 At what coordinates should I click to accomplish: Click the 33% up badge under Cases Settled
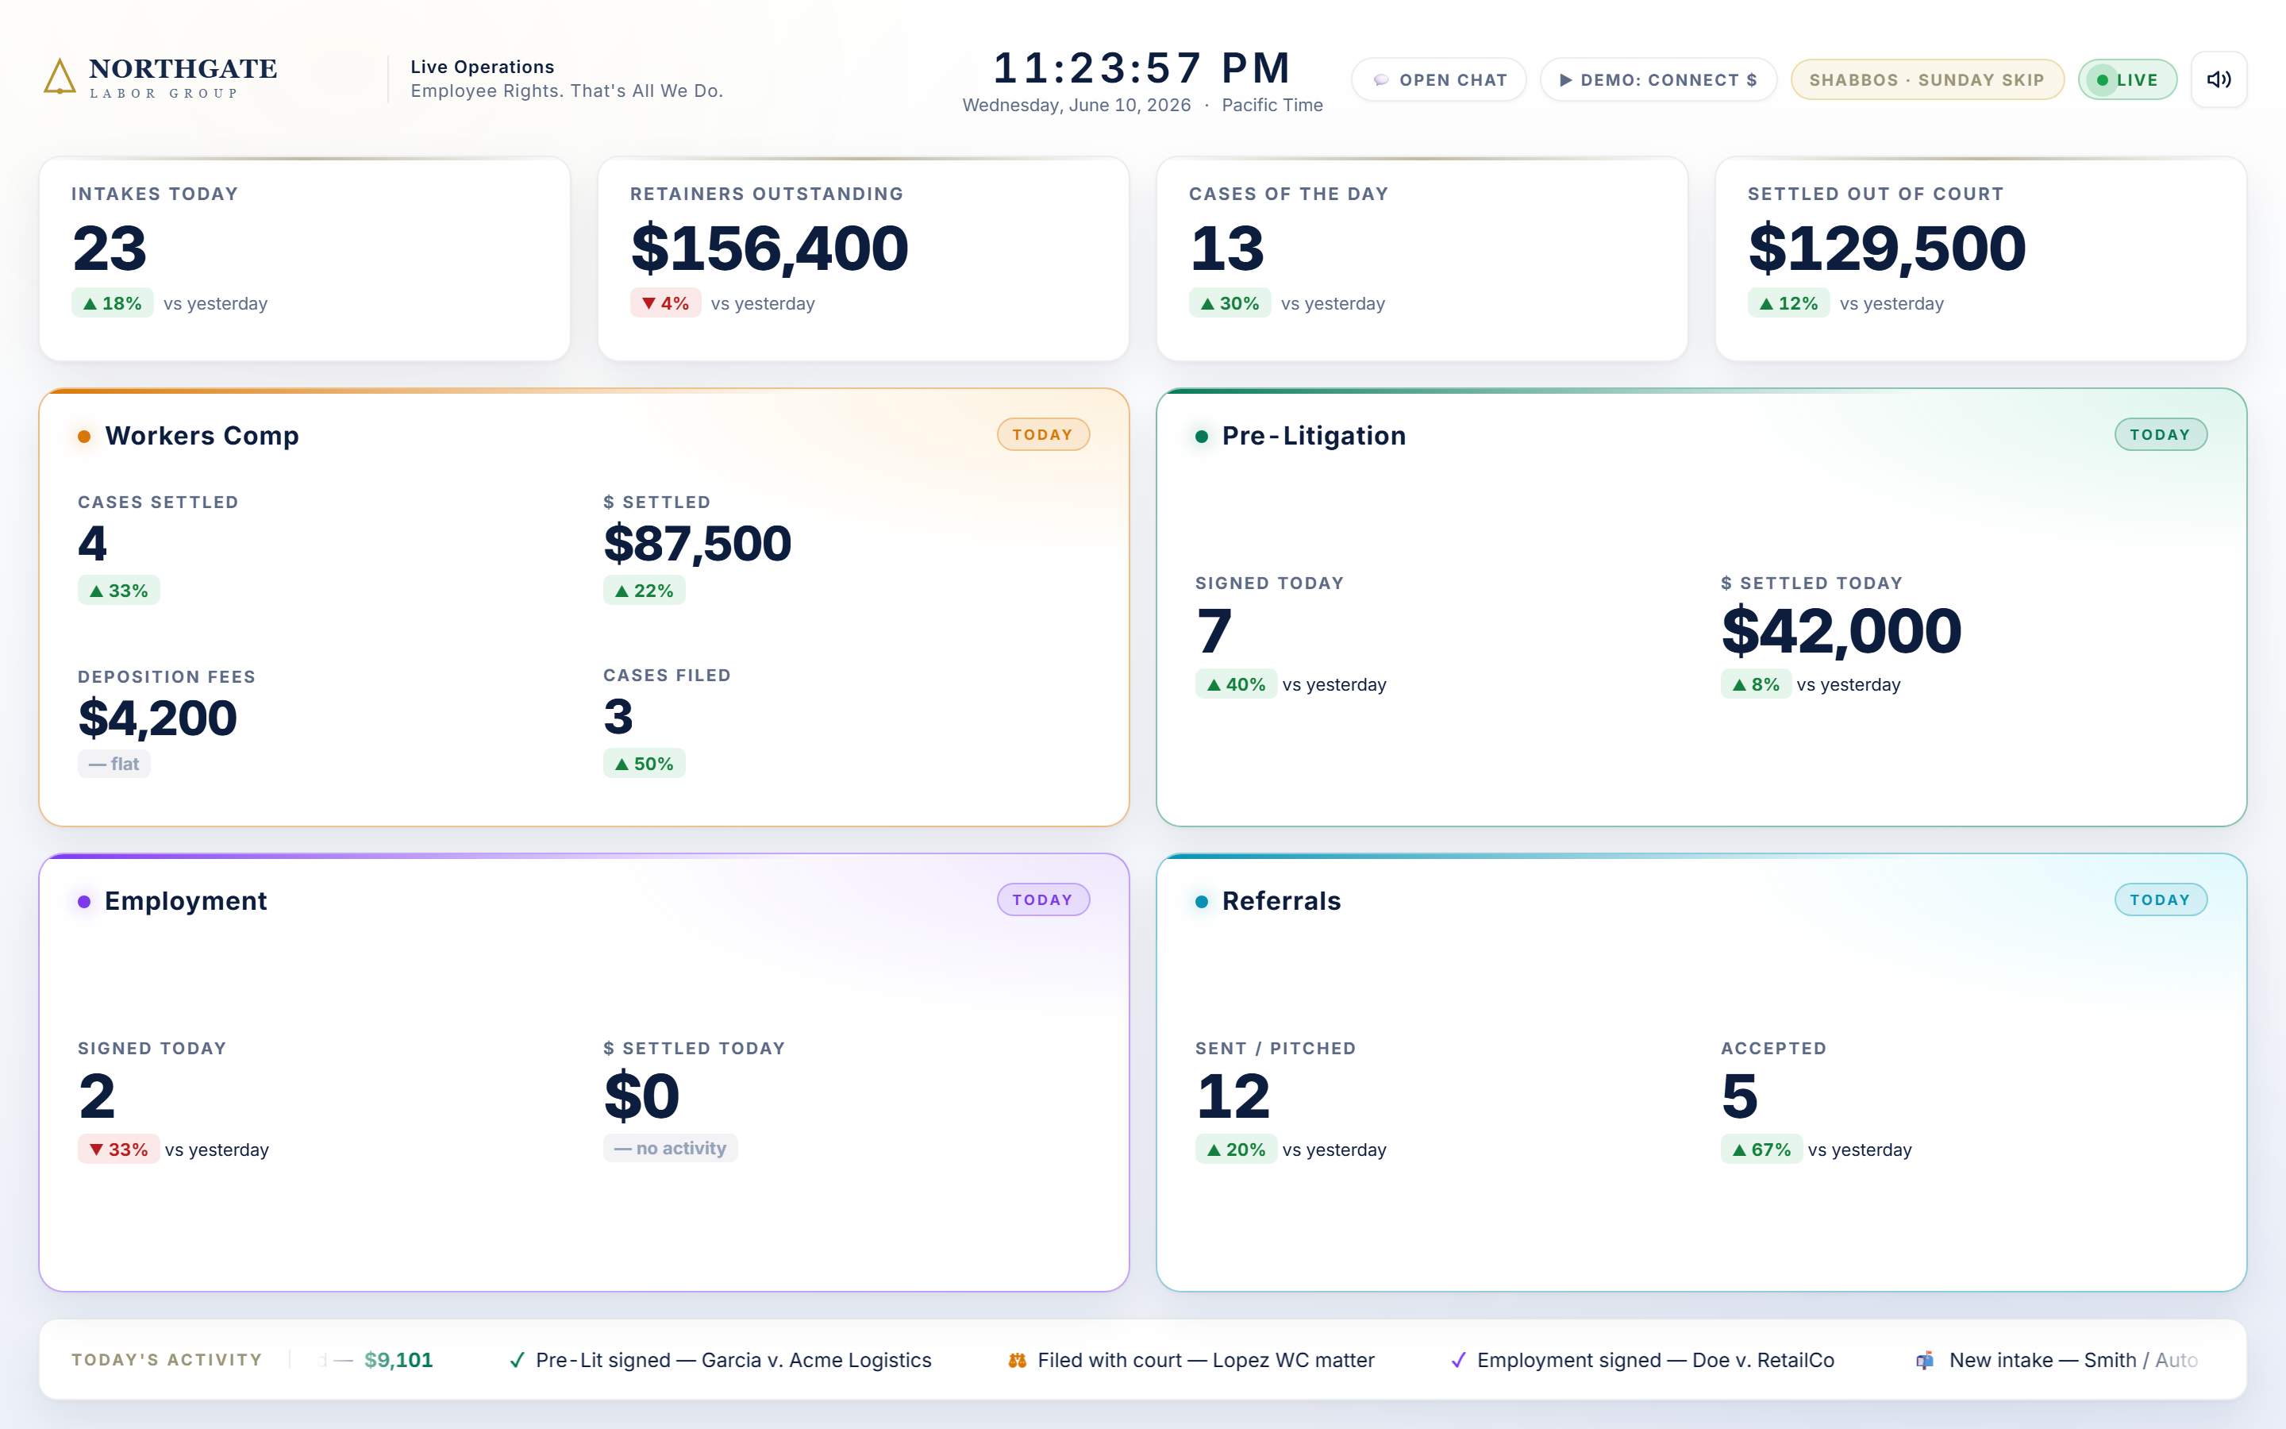click(x=119, y=591)
